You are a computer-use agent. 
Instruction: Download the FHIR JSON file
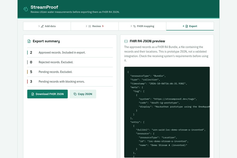(47, 94)
